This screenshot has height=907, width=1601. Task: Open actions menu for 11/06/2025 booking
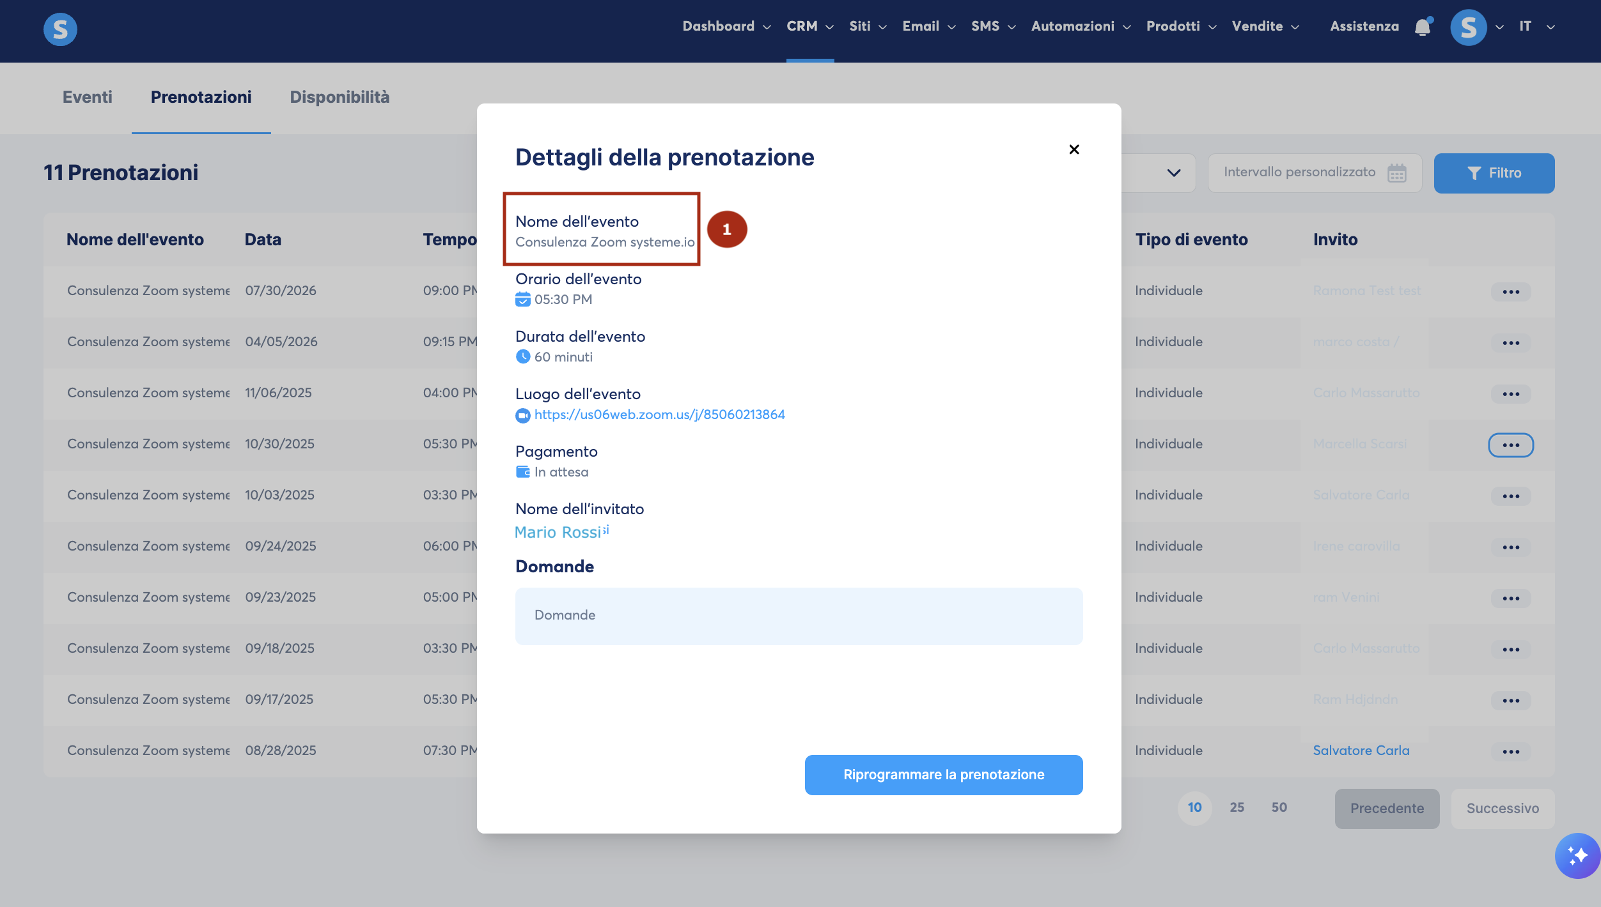[x=1511, y=394]
